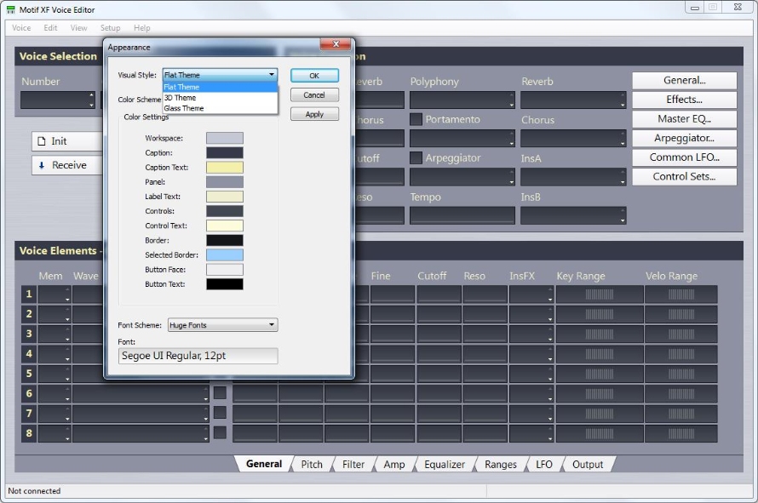Click the Control Text color swatch
Screen dimensions: 758x503
pyautogui.click(x=225, y=226)
